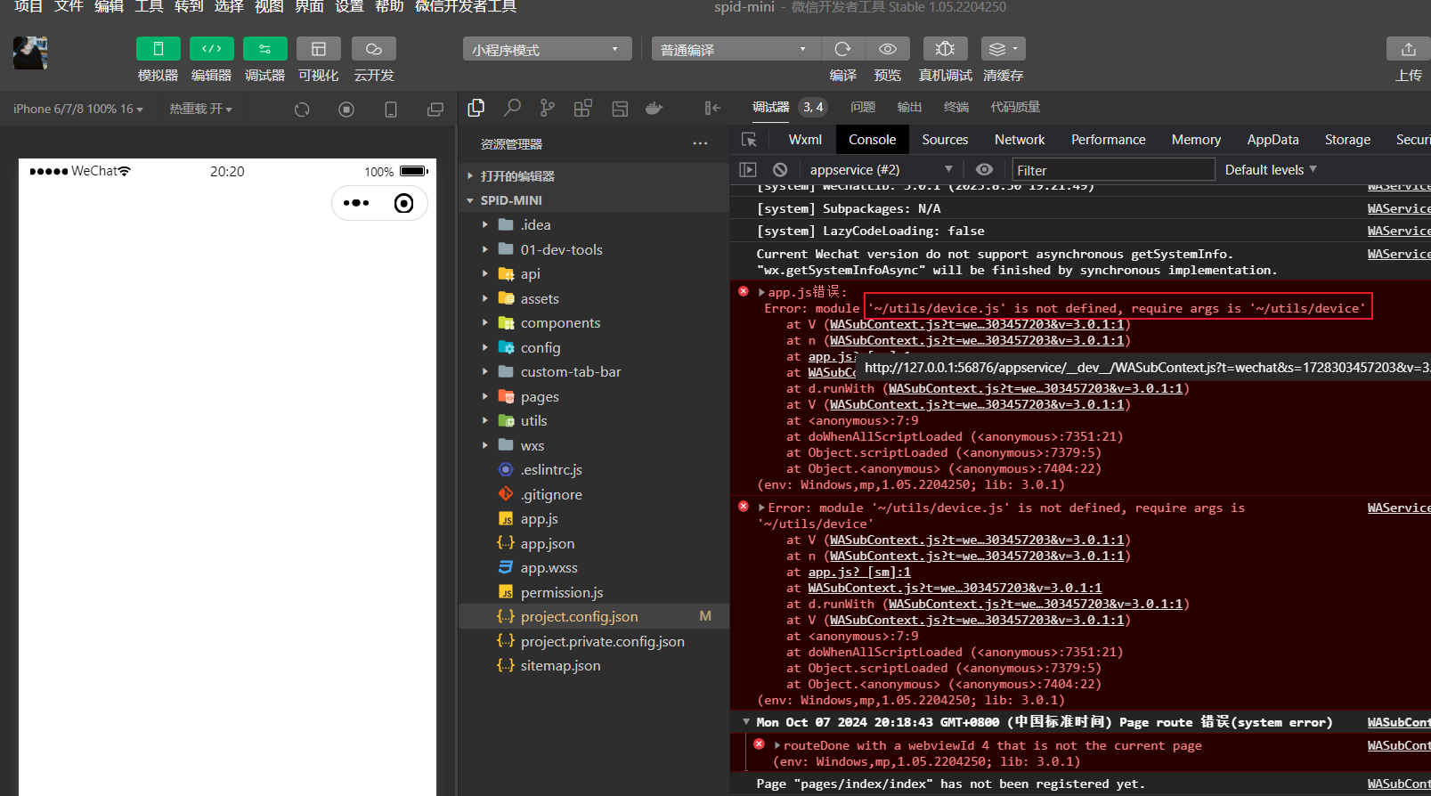Refresh the simulator
Screen dimensions: 1431x796
[x=302, y=110]
